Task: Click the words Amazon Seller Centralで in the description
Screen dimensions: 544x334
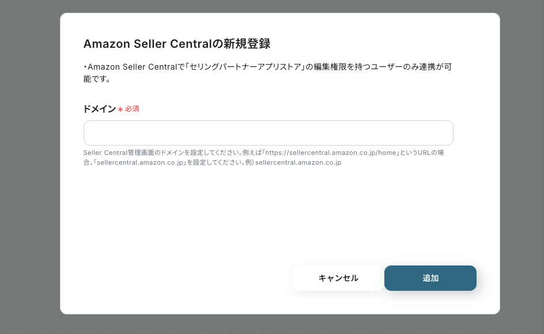Action: coord(131,67)
